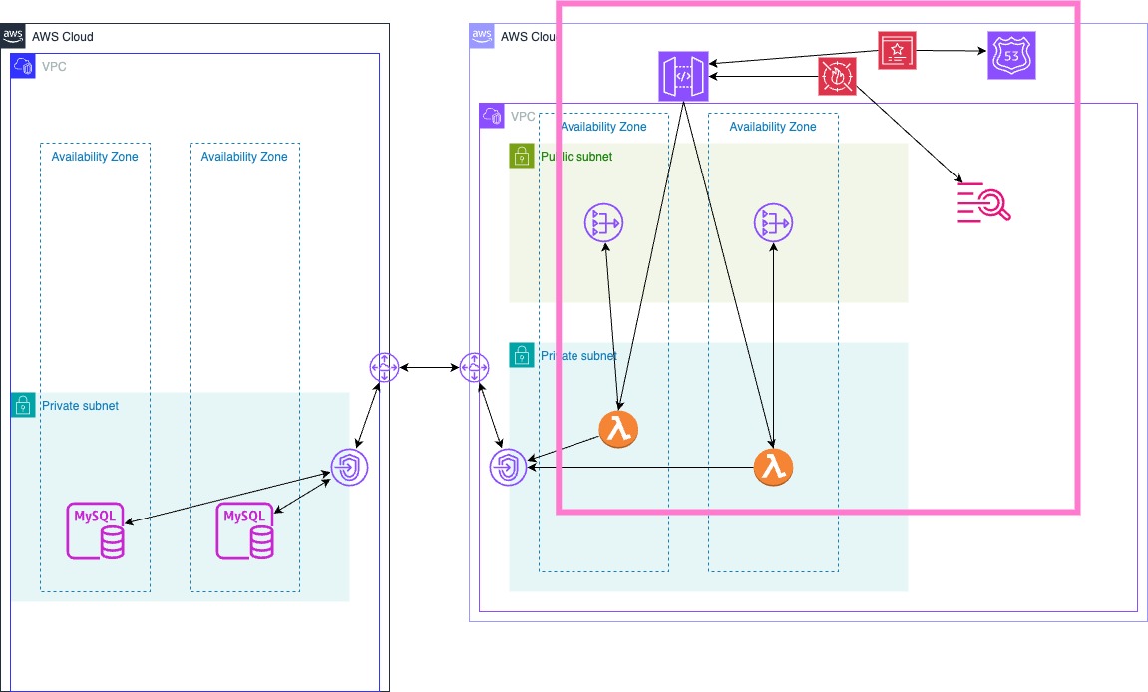Click VPC endpoint icon beside the MySQL databases

click(x=349, y=468)
